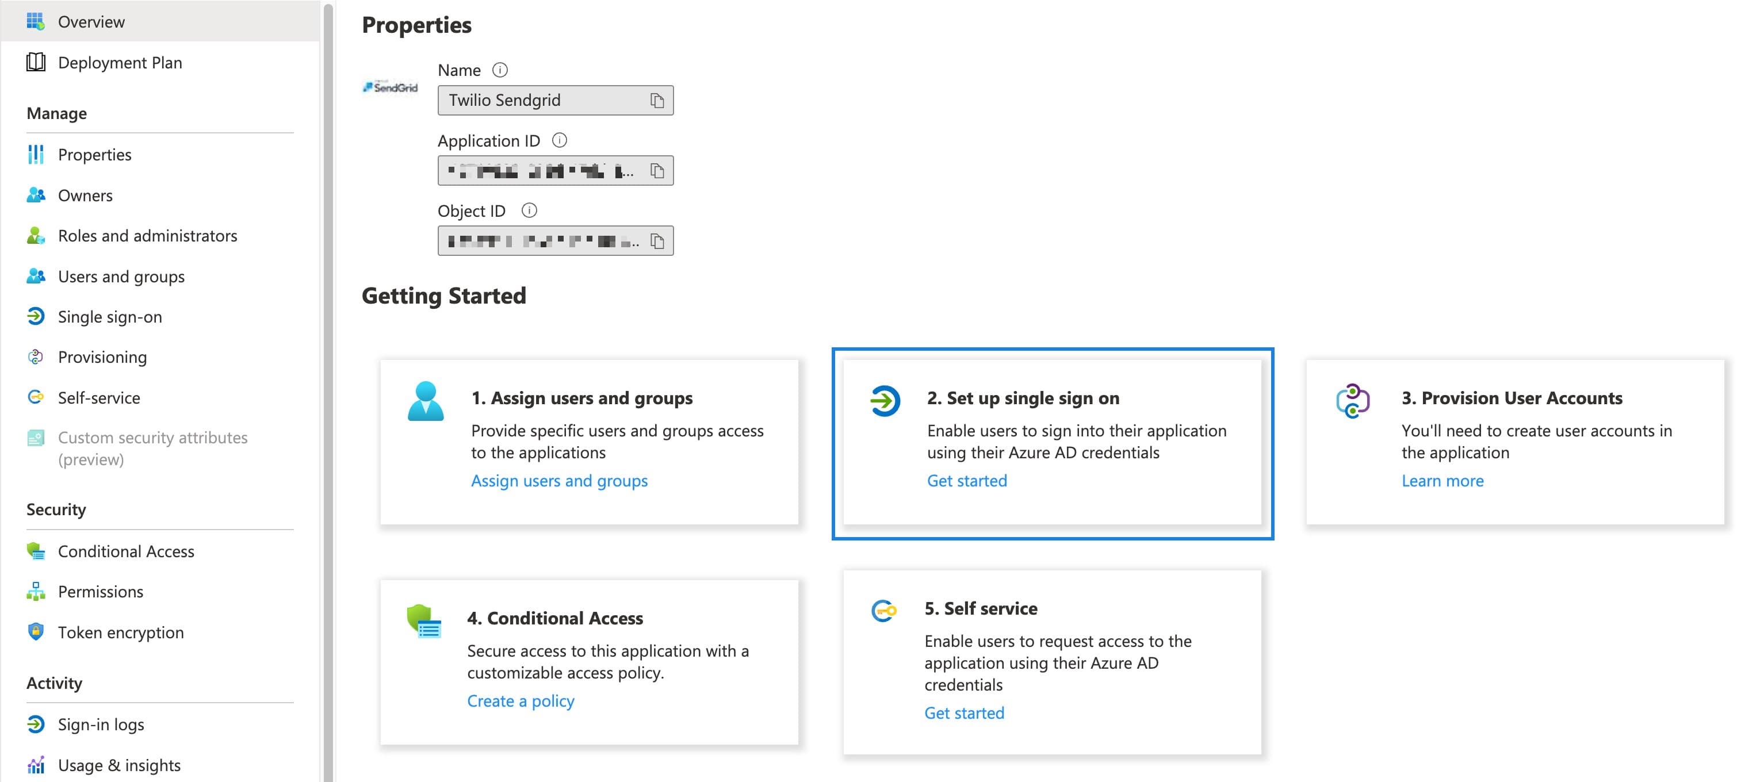Click Create a policy under Conditional Access
The height and width of the screenshot is (782, 1760).
[x=520, y=700]
